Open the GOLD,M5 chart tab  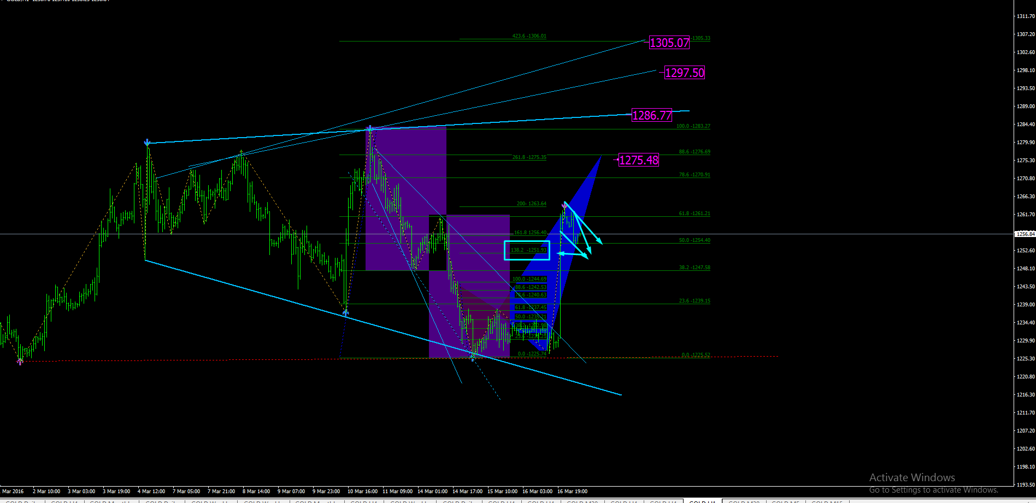(786, 501)
